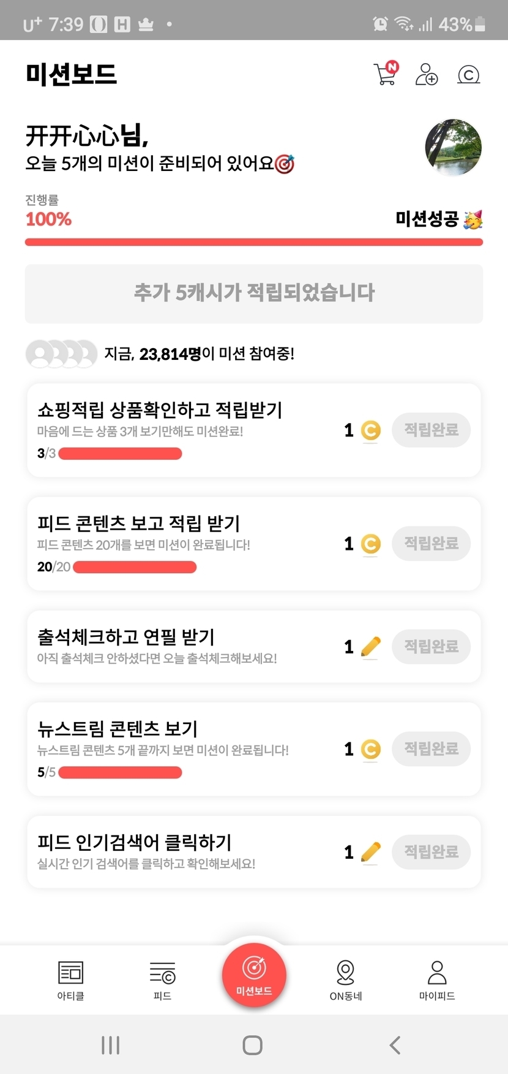Open the shopping cart icon
The width and height of the screenshot is (508, 1074).
click(x=386, y=74)
